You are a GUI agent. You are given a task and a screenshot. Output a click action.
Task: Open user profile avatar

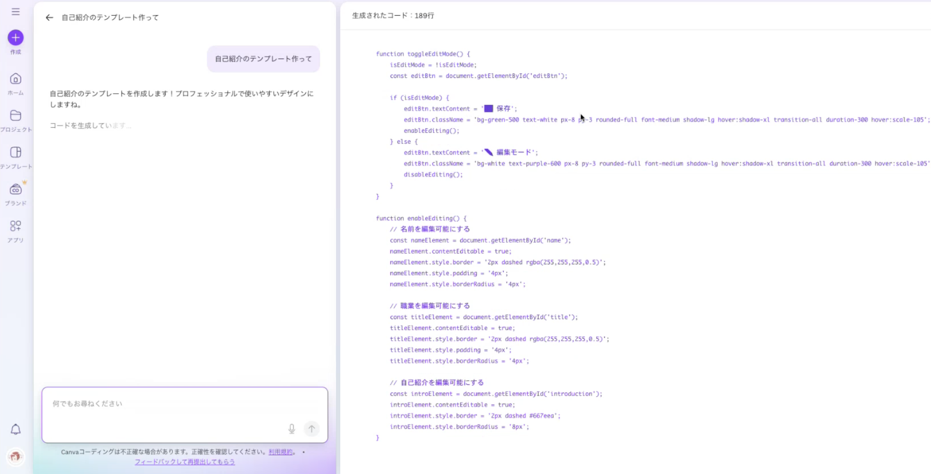[15, 456]
